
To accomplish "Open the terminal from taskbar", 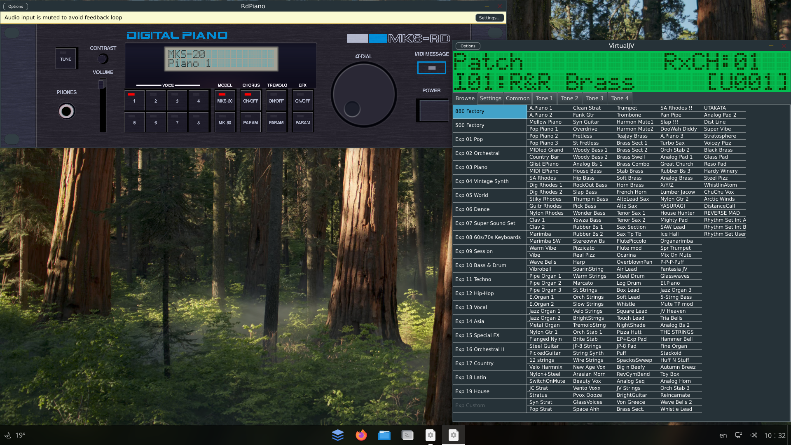I will 407,435.
